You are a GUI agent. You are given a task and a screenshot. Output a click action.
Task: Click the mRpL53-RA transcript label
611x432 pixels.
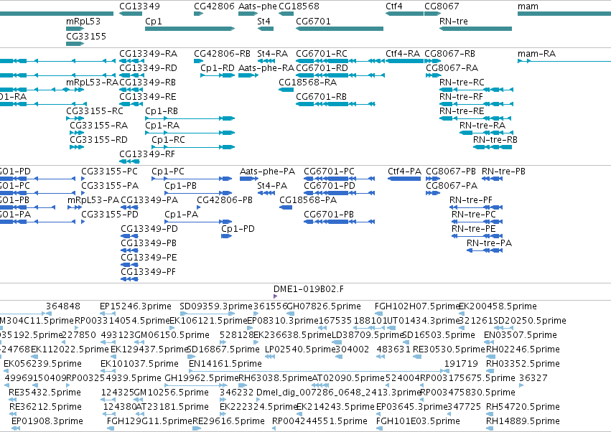[92, 83]
